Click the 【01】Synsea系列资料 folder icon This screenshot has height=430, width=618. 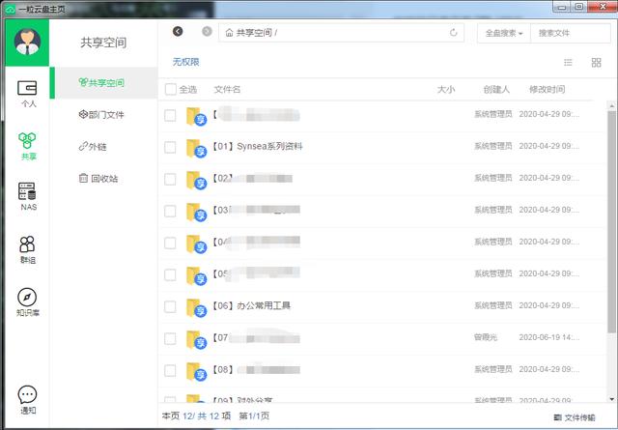[196, 149]
